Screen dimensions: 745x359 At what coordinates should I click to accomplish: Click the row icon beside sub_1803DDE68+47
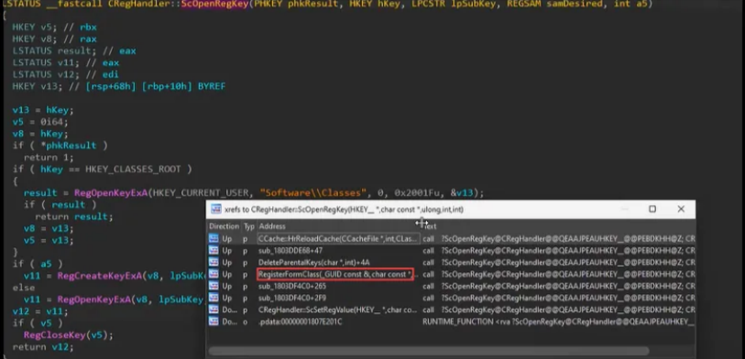point(214,250)
